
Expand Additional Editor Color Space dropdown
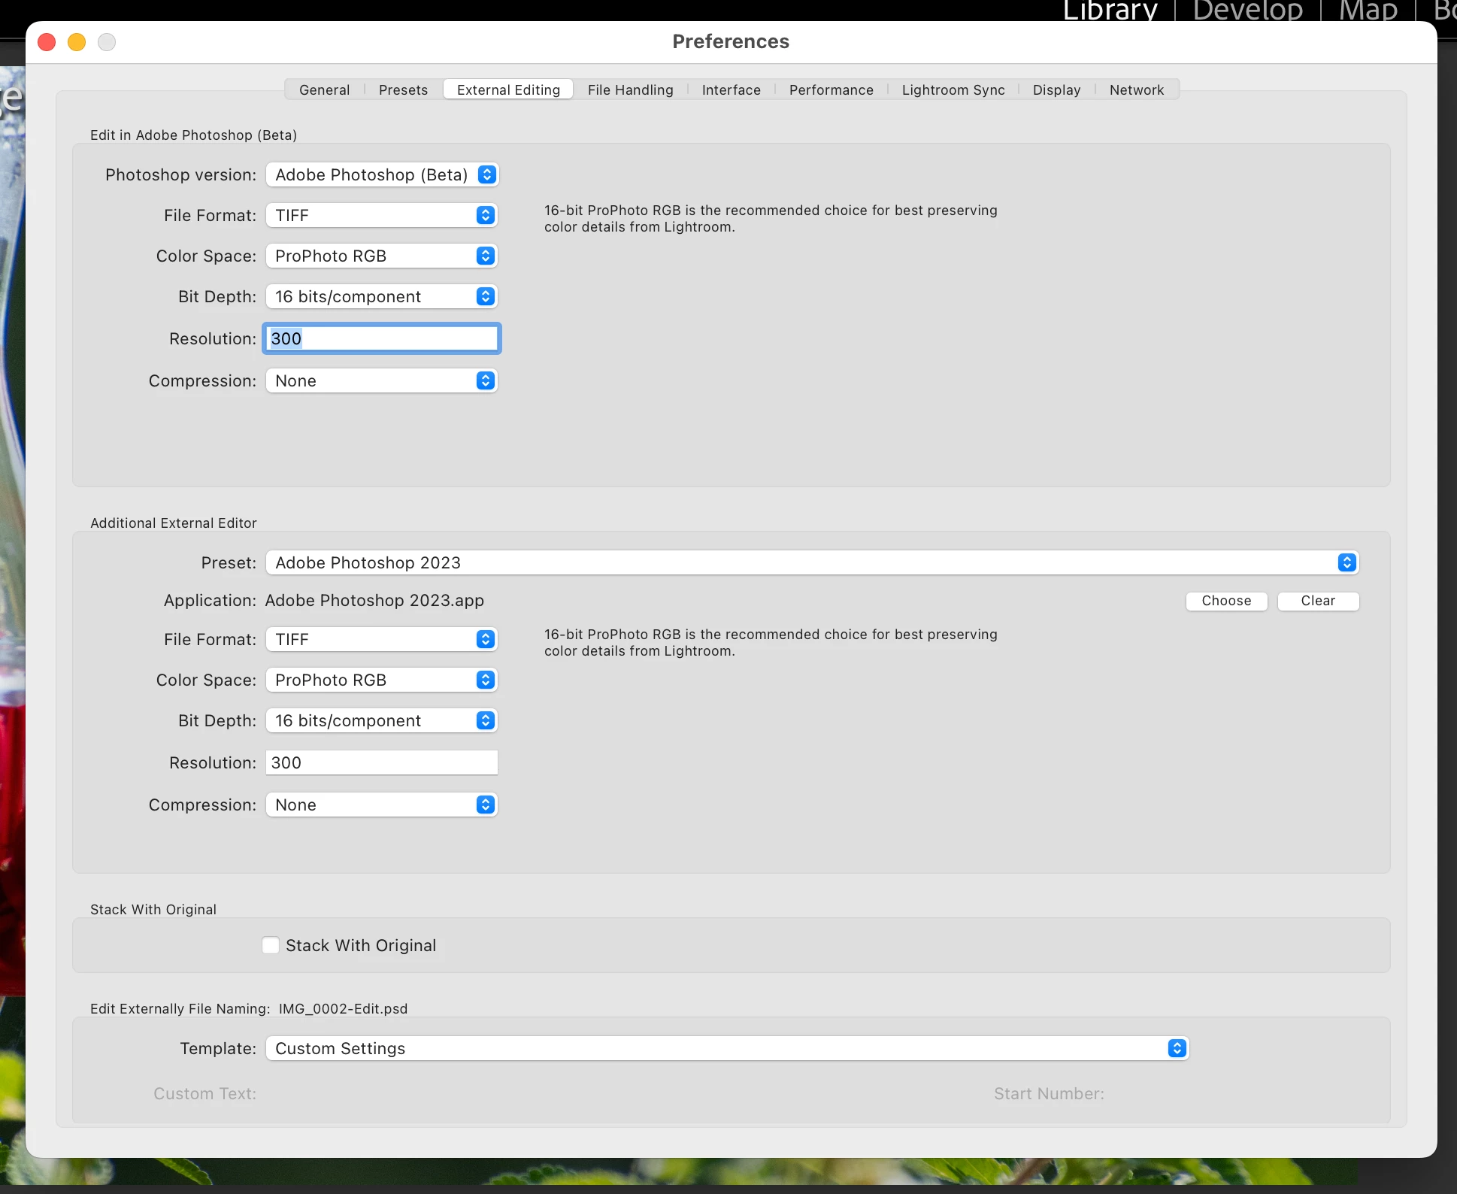click(382, 680)
